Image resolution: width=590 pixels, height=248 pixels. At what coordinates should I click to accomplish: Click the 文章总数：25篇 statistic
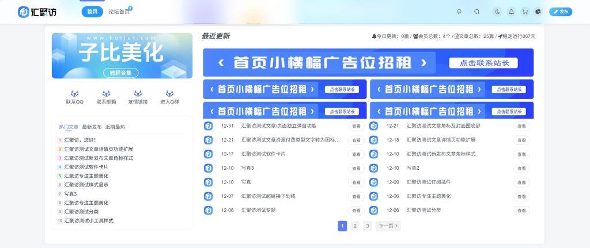pos(474,36)
